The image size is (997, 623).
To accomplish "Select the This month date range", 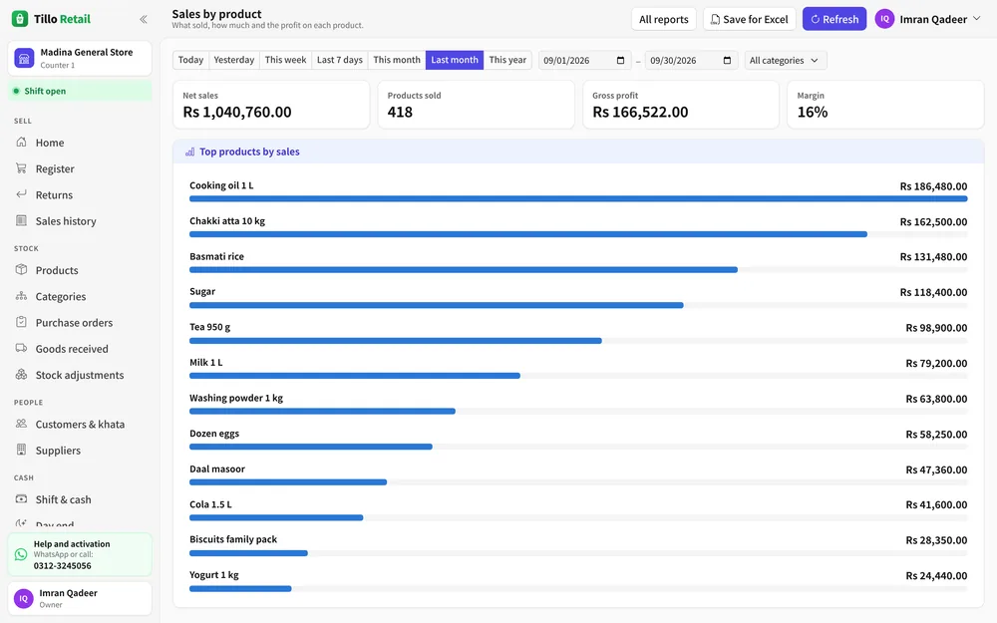I will click(x=397, y=60).
